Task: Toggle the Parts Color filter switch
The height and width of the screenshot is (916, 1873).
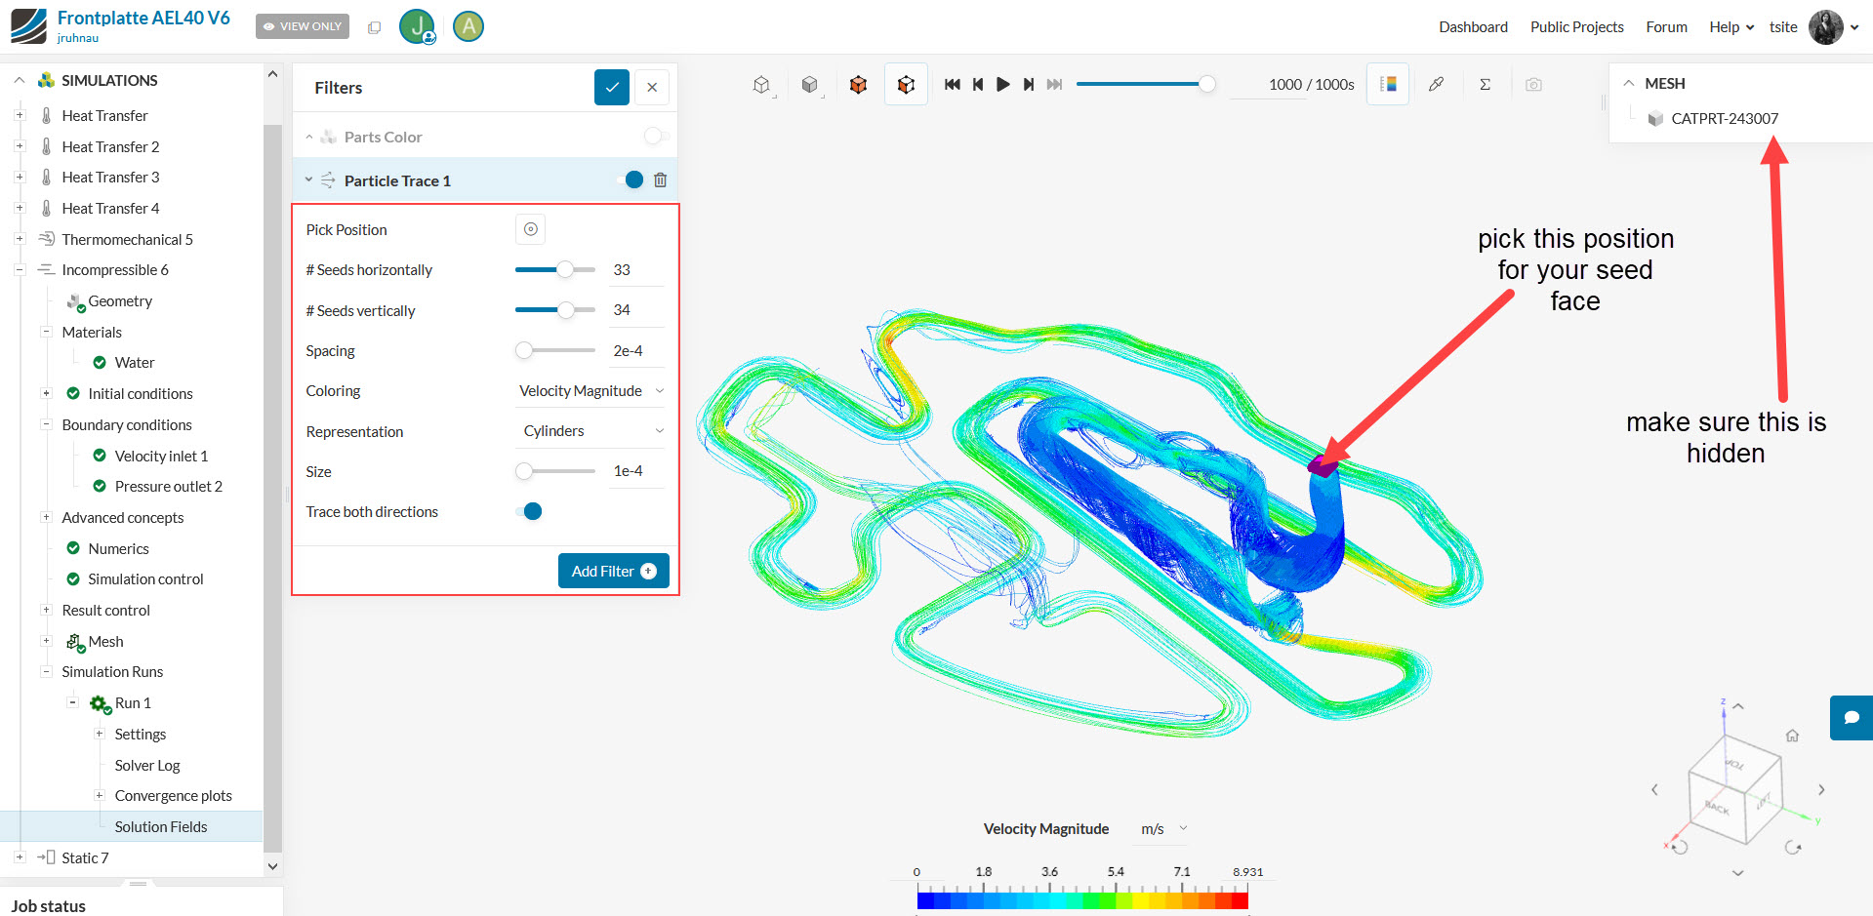Action: point(657,137)
